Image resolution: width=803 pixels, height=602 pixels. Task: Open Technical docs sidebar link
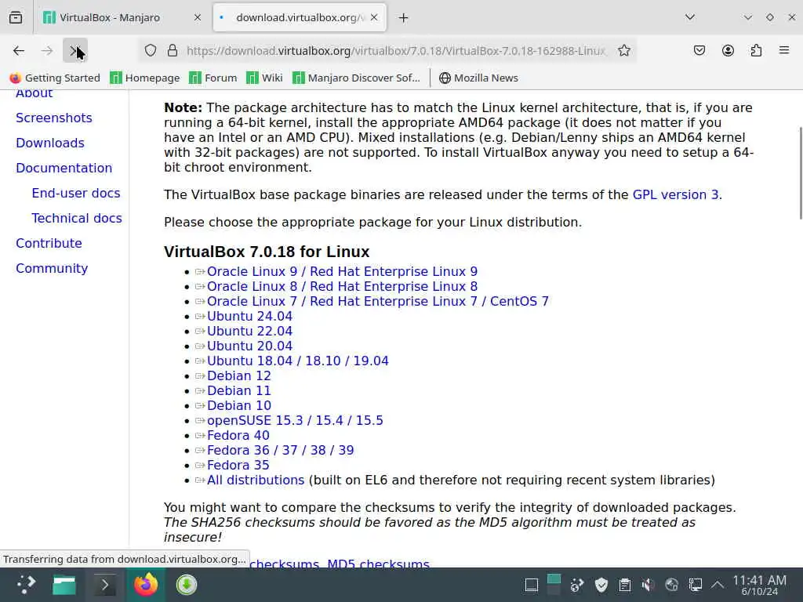coord(77,218)
